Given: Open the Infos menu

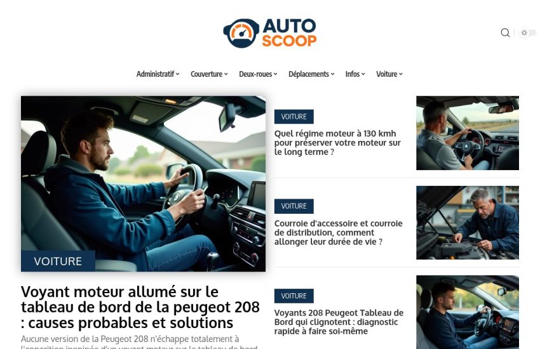Looking at the screenshot, I should pos(355,74).
